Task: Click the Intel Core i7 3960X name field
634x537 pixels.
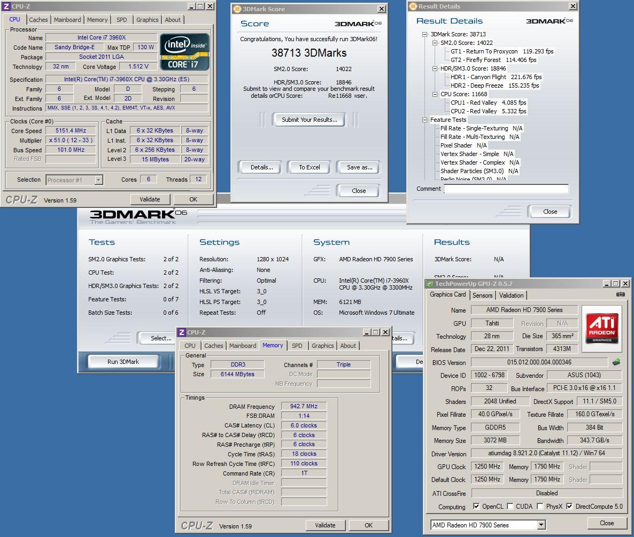Action: (101, 37)
